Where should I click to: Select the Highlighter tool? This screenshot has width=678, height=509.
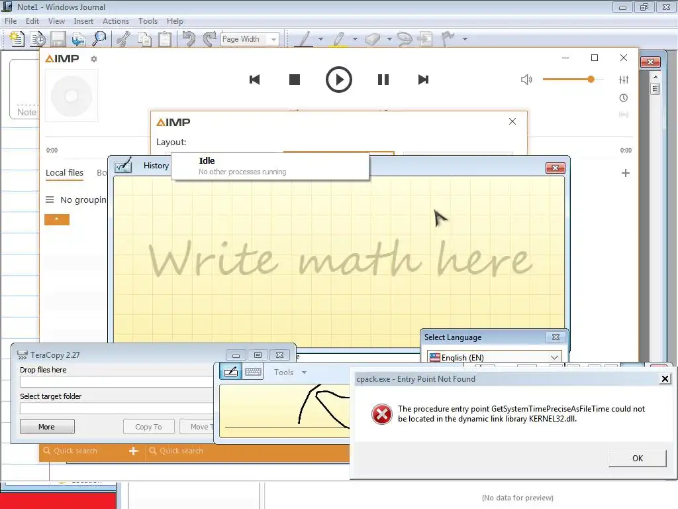(338, 39)
